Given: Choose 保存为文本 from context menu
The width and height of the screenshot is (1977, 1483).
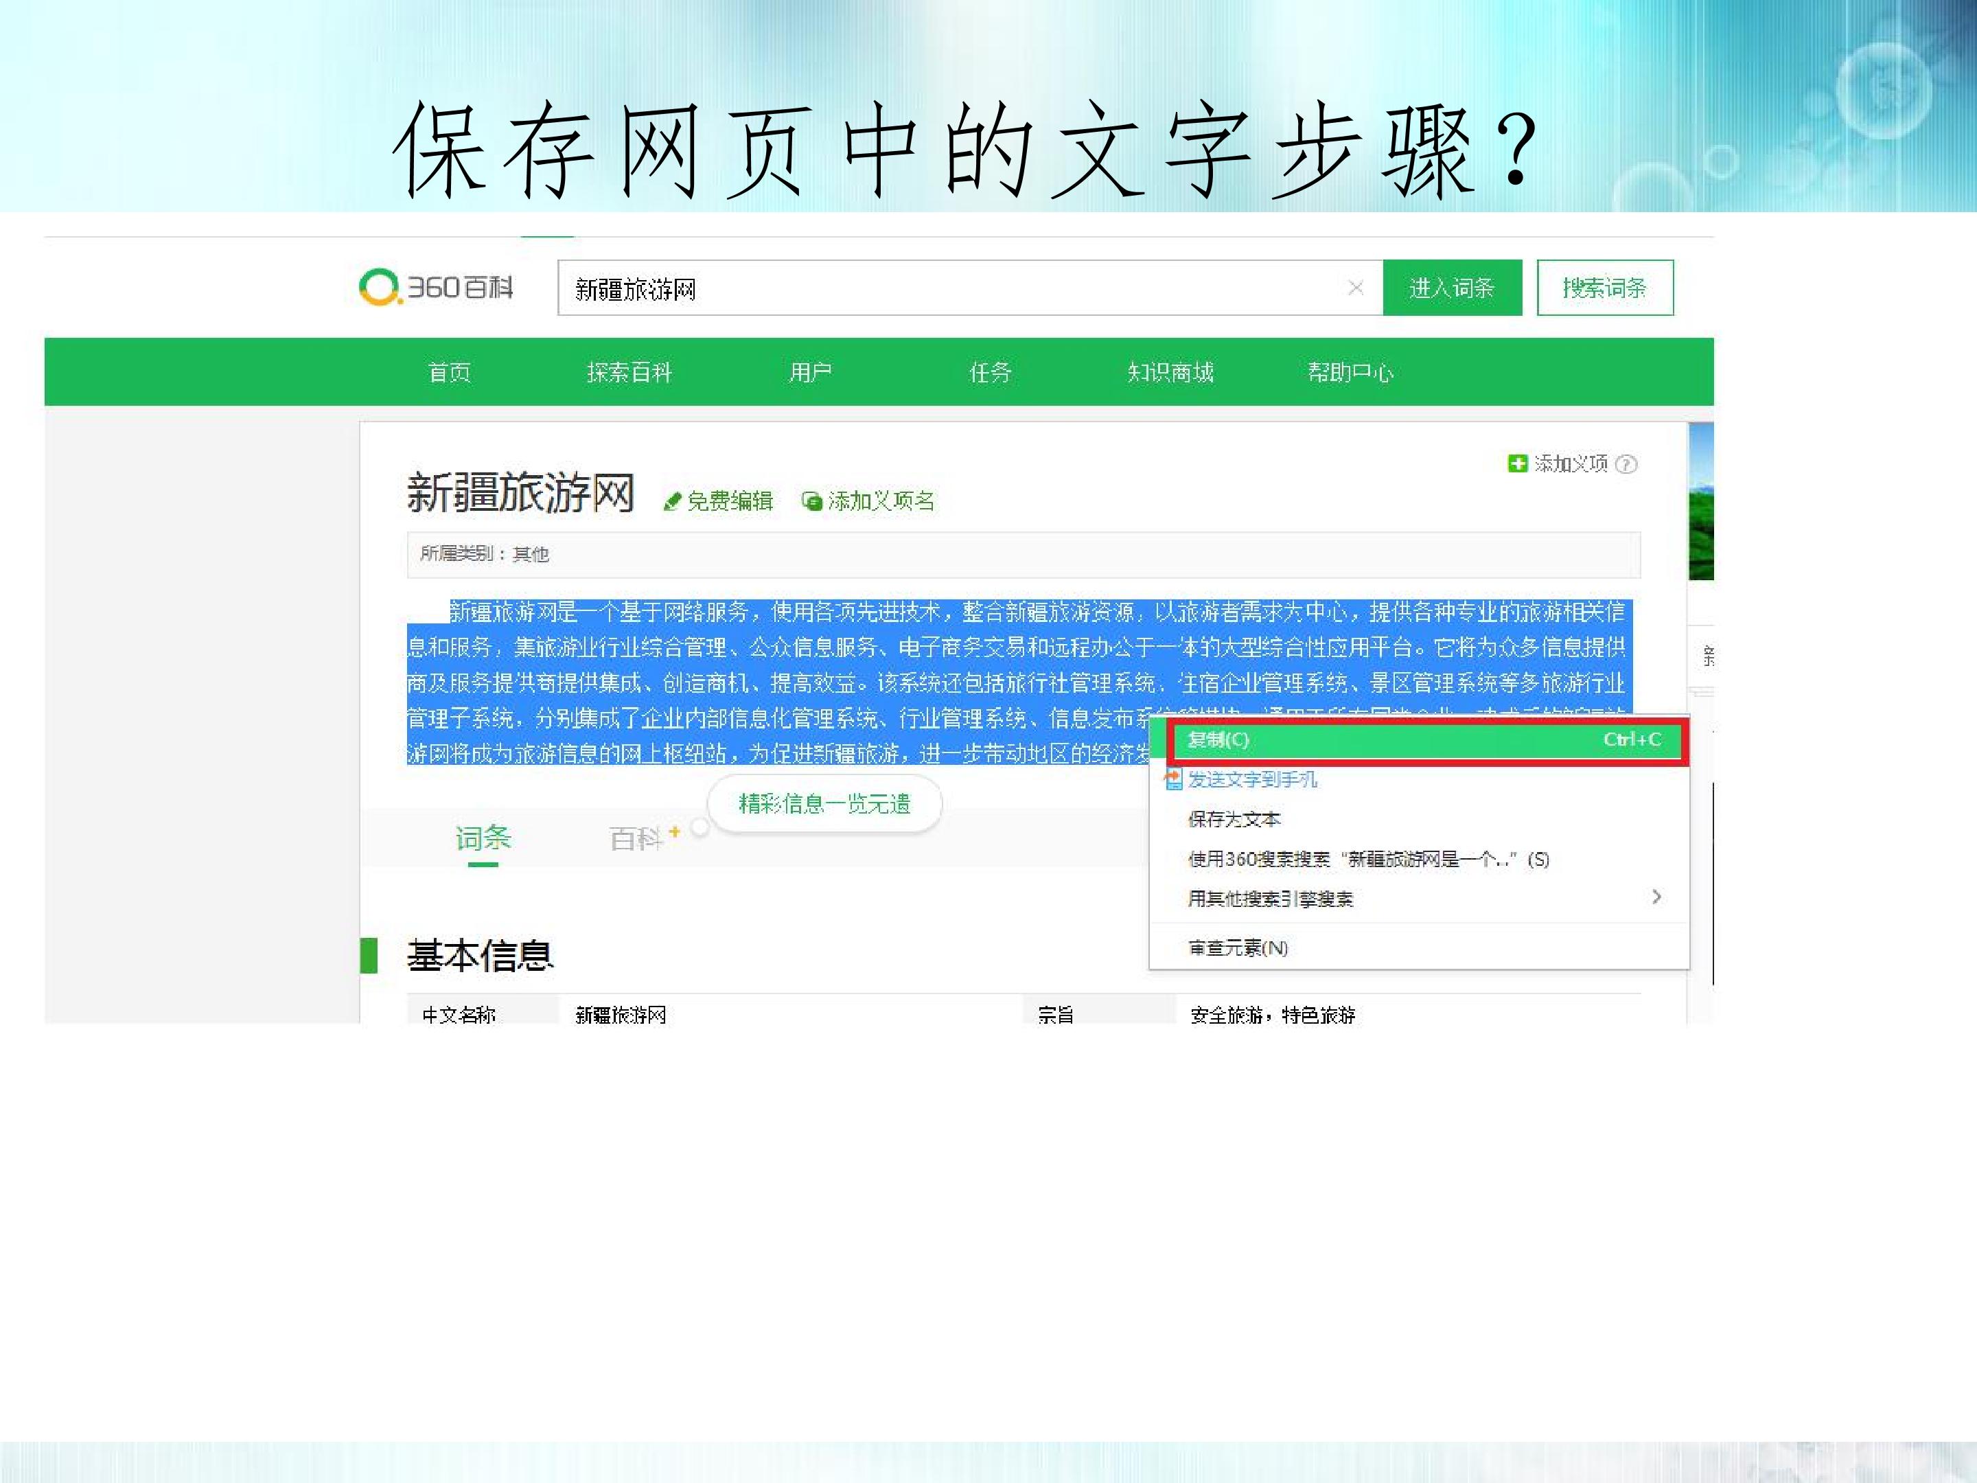Looking at the screenshot, I should [1234, 819].
